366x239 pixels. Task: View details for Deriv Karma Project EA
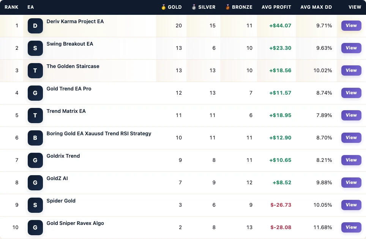point(351,25)
